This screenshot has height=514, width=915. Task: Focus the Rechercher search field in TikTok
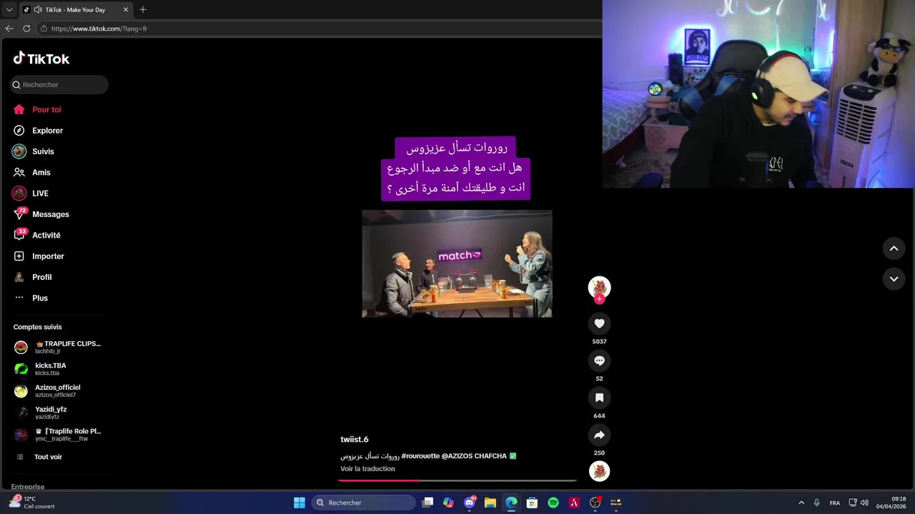pos(59,84)
